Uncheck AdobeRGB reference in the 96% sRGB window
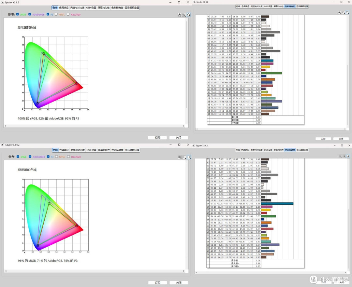The height and width of the screenshot is (287, 352). point(30,157)
